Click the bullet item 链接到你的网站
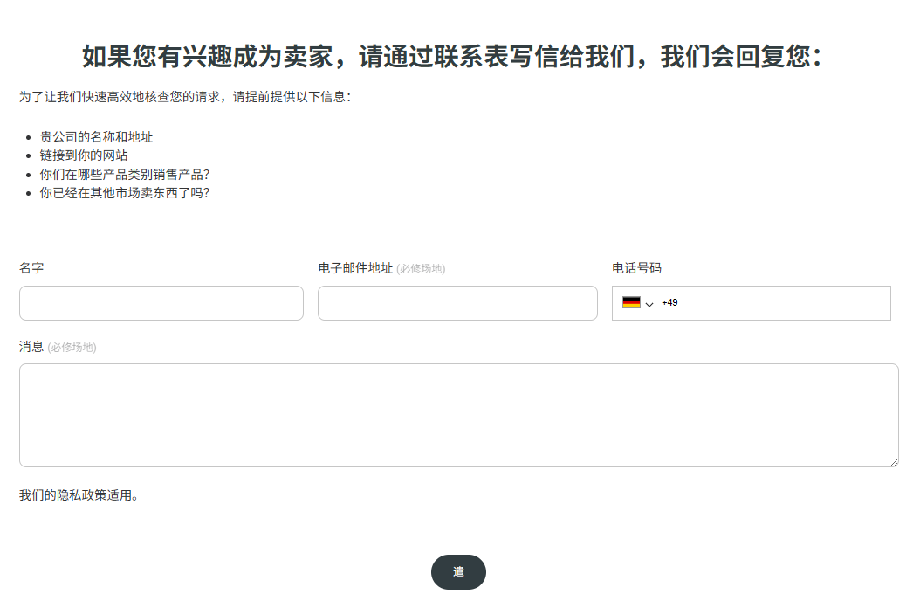The width and height of the screenshot is (920, 608). (x=84, y=155)
